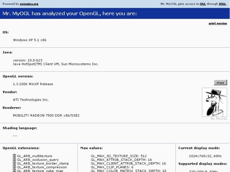230x172 pixels.
Task: Click the blue Mr. MyOGL title banner
Action: pos(115,14)
